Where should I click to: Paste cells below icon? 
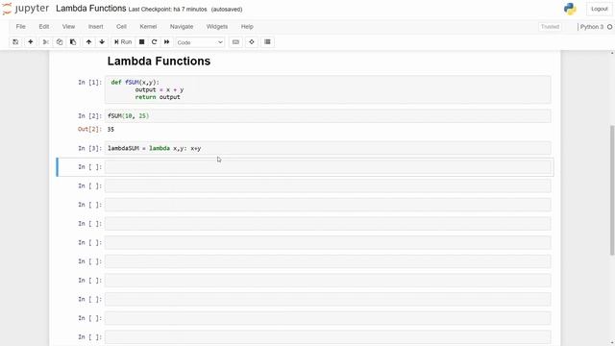73,42
